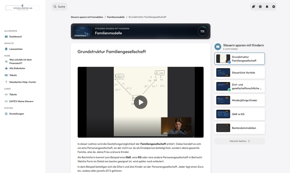Open the Familienmodelle banner title

coord(108,33)
